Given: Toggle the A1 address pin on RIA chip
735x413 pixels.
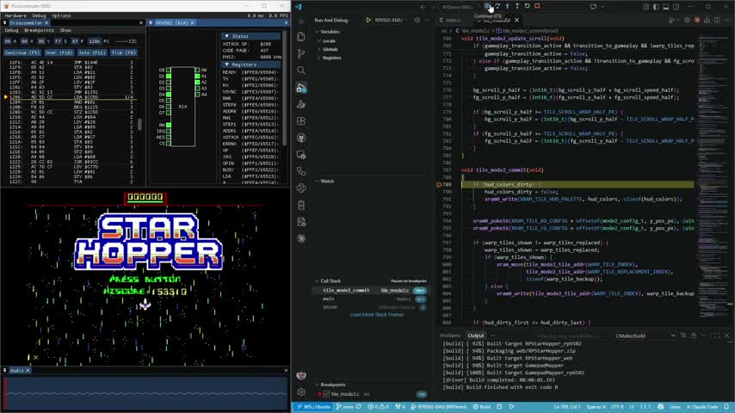Looking at the screenshot, I should pyautogui.click(x=197, y=76).
